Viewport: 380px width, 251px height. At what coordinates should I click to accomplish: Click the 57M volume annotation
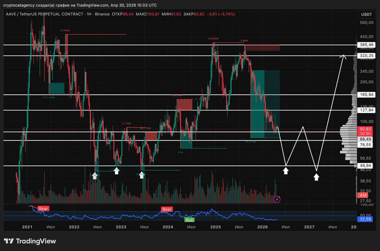click(181, 152)
